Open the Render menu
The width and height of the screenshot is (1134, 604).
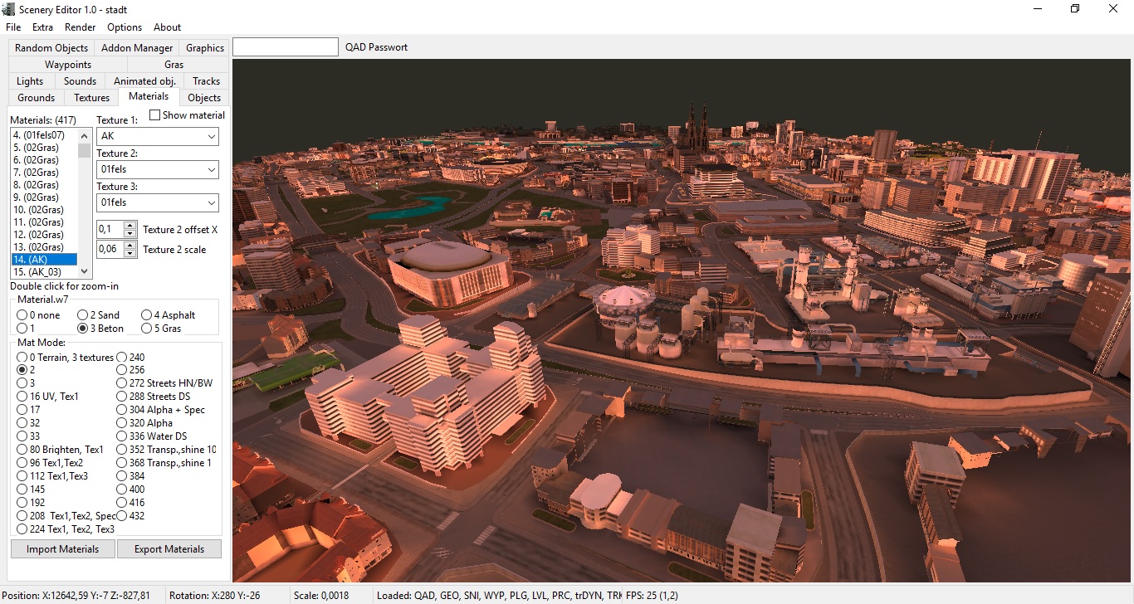[x=81, y=27]
